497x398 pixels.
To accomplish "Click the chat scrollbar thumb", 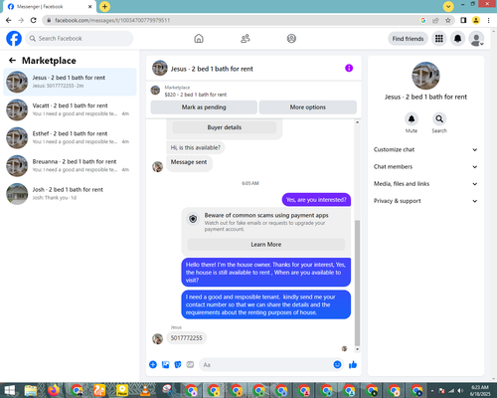I will [357, 283].
